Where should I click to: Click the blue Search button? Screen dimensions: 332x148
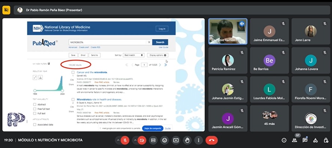[160, 42]
